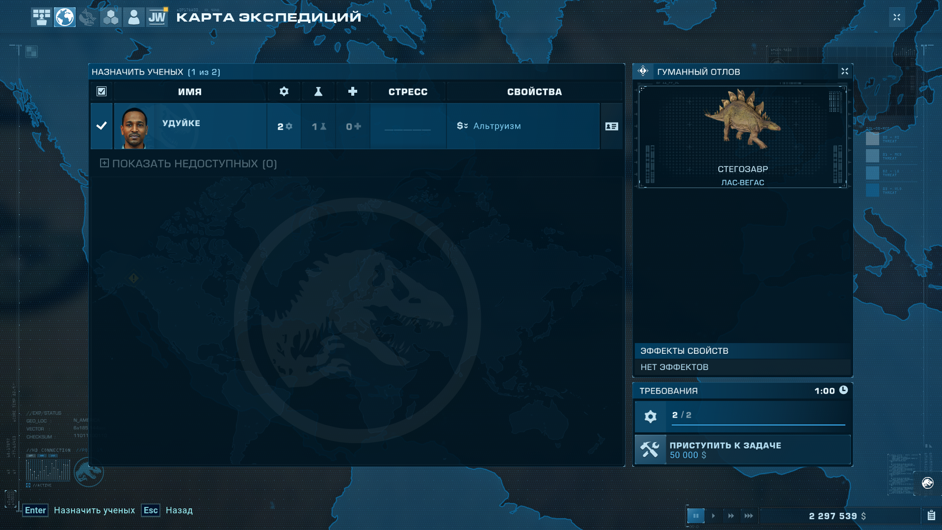
Task: Toggle the select-all scientists checkbox
Action: coord(102,91)
